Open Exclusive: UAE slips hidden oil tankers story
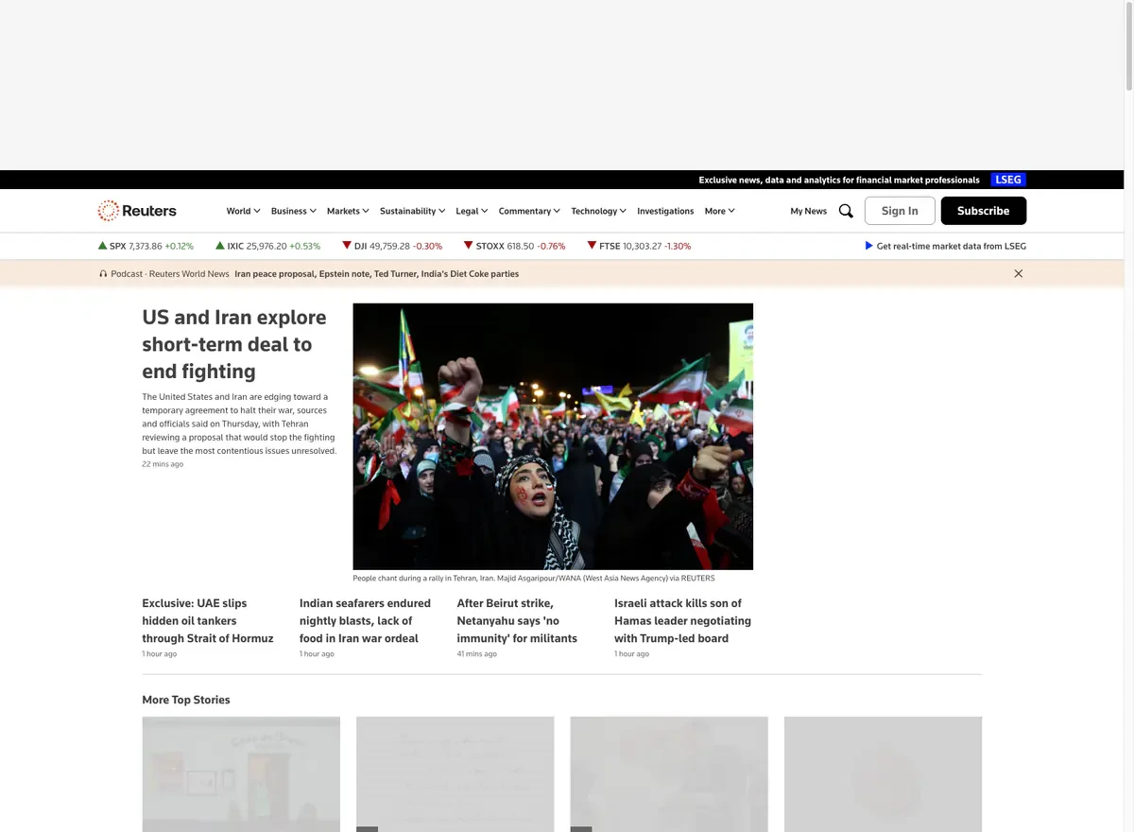Viewport: 1134px width, 832px height. coord(208,620)
